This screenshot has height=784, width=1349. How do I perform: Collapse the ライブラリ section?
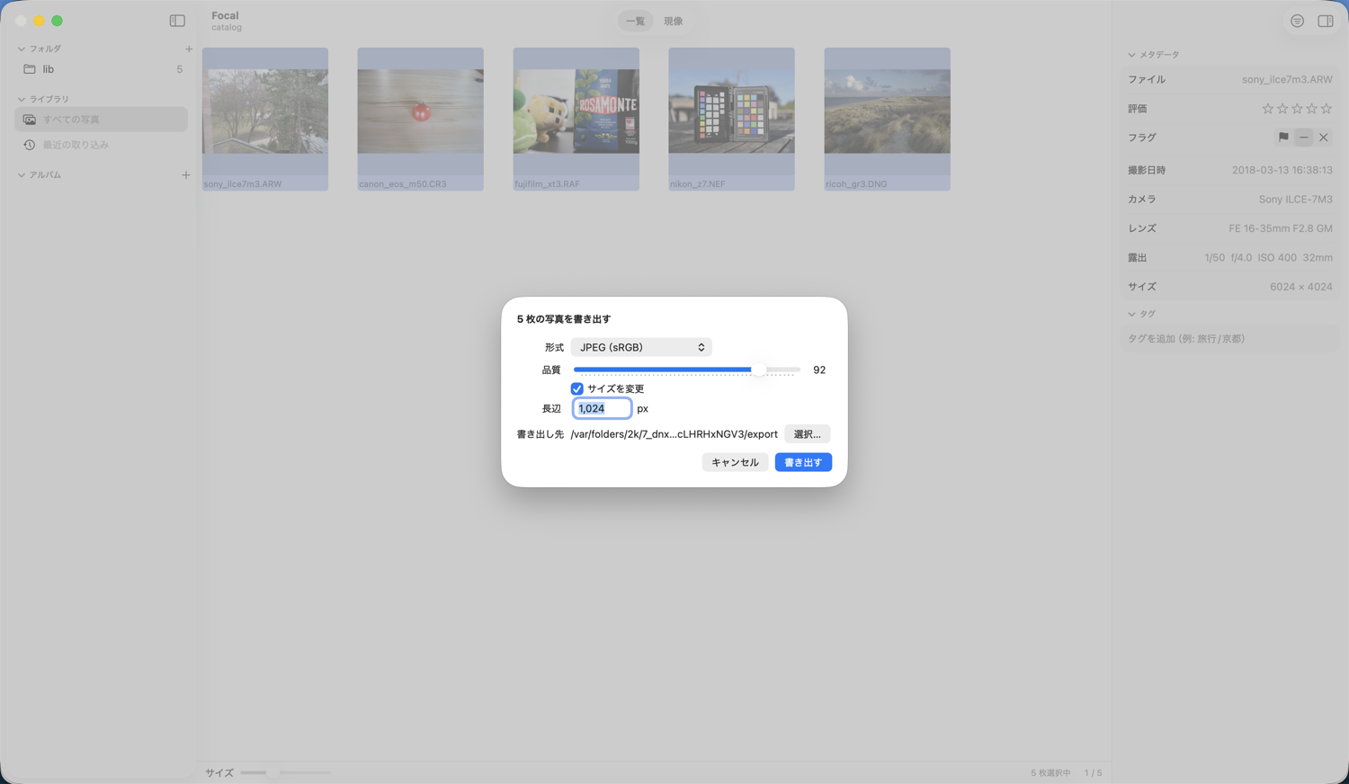click(x=22, y=99)
